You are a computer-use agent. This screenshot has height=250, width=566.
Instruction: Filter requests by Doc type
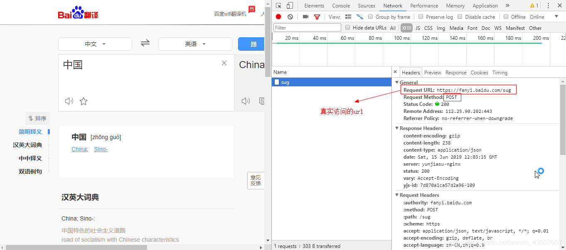[x=486, y=28]
